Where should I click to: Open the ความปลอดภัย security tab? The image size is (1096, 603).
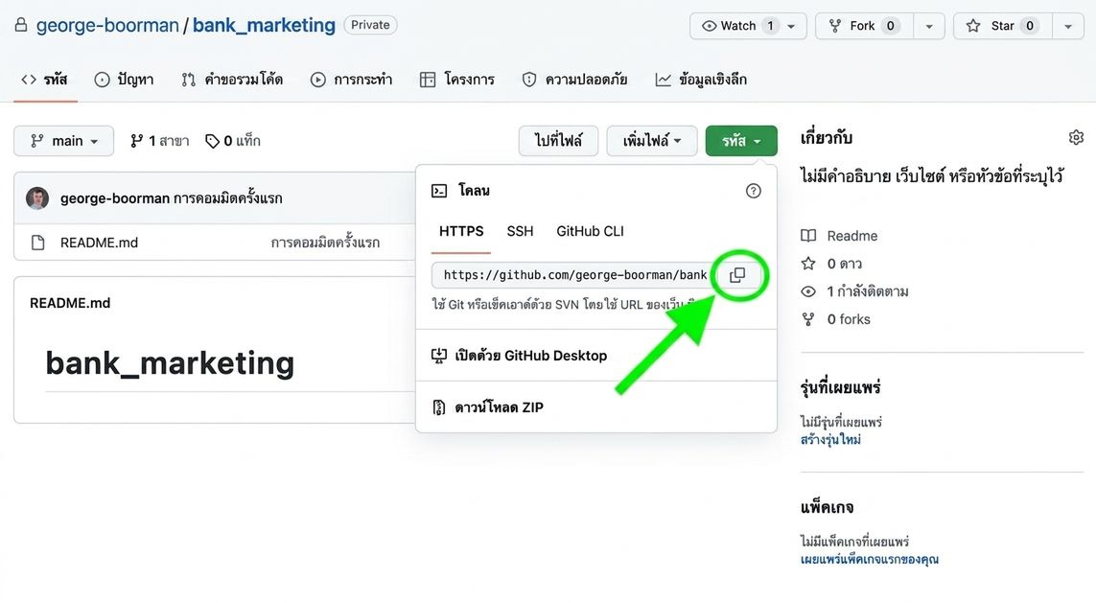pos(574,80)
